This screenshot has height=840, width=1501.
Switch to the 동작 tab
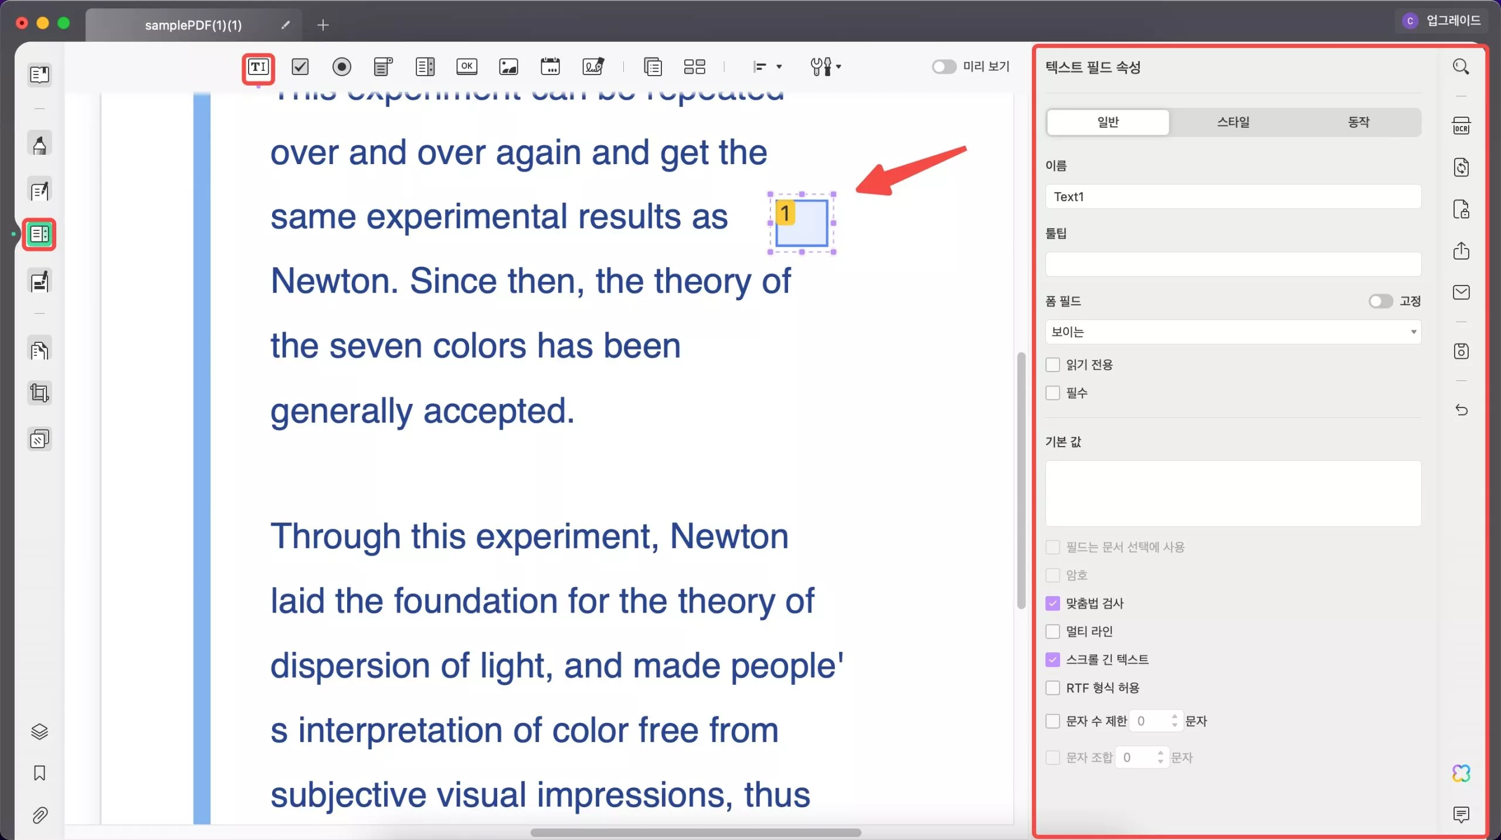point(1359,122)
